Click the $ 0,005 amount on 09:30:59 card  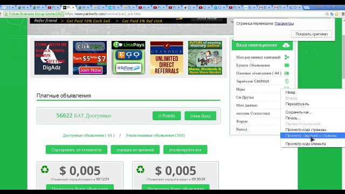[175, 171]
